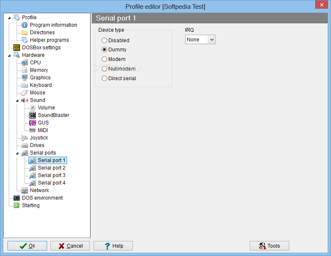Image resolution: width=331 pixels, height=256 pixels.
Task: Click the Mouse icon in tree
Action: coord(25,93)
